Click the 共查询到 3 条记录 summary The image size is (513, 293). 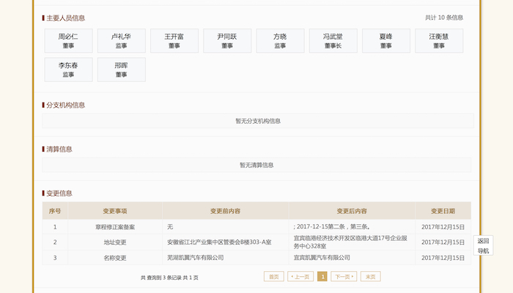coord(169,278)
